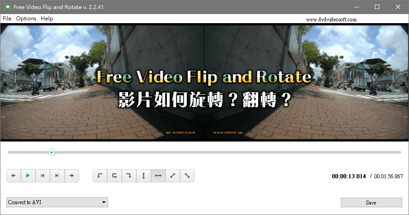
Task: Click the Save button
Action: (371, 202)
